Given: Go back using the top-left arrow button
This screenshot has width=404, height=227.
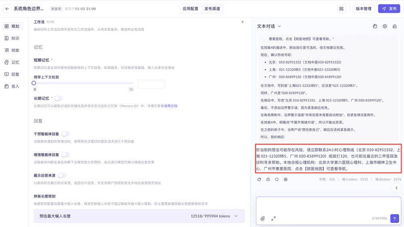Looking at the screenshot, I should coord(7,9).
